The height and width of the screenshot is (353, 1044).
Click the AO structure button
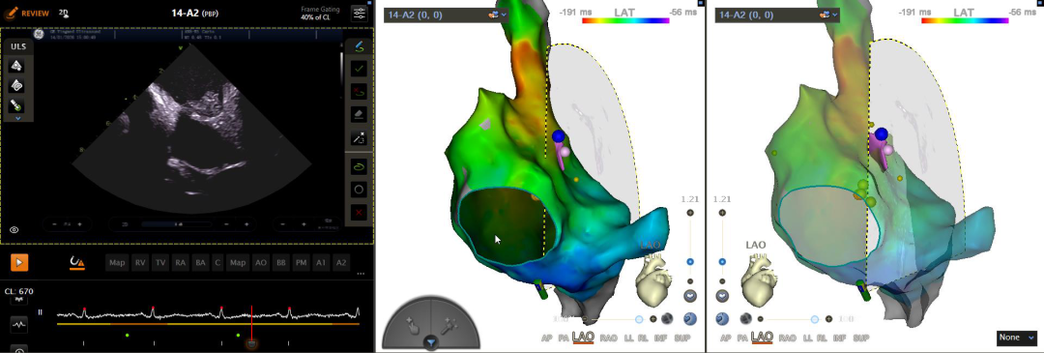pyautogui.click(x=260, y=263)
